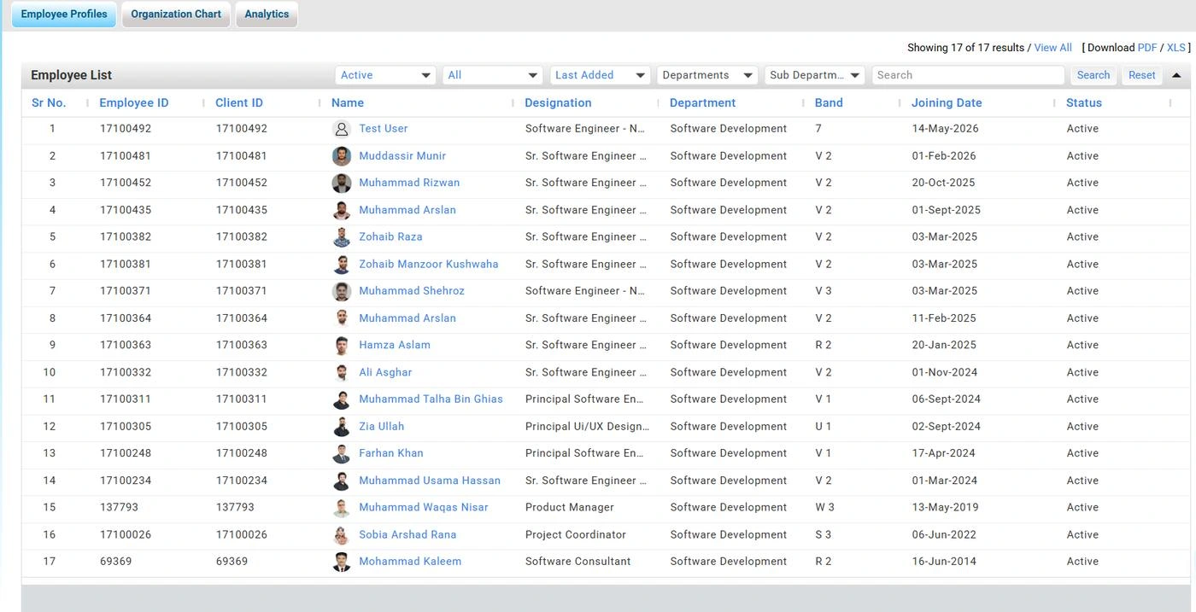Open Test User's avatar placeholder icon

(341, 129)
